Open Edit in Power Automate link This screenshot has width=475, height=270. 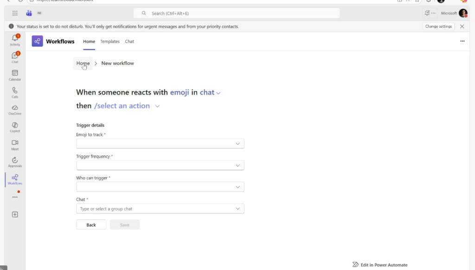click(x=380, y=265)
